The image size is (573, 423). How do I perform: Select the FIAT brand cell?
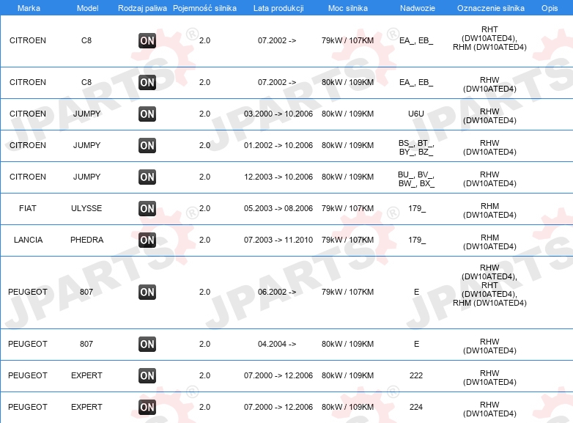[28, 208]
